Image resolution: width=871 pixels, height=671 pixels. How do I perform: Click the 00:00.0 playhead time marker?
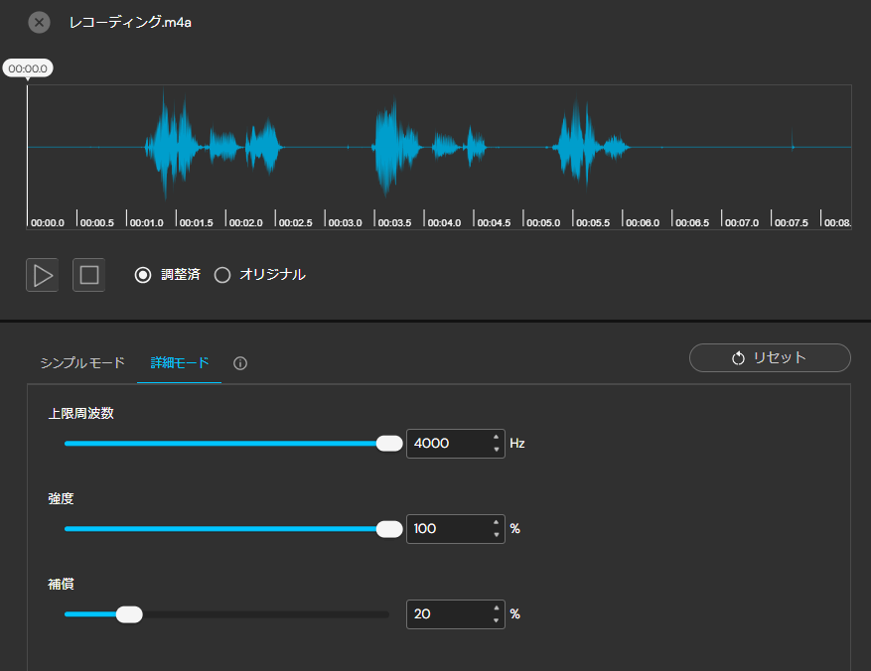[x=28, y=68]
